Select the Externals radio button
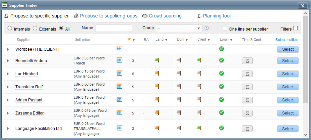 pyautogui.click(x=35, y=29)
